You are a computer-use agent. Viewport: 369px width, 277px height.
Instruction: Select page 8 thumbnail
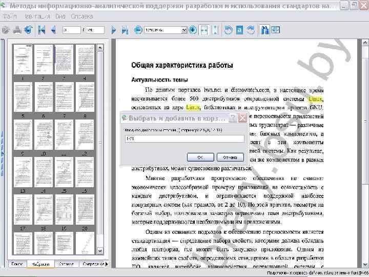[x=85, y=97]
